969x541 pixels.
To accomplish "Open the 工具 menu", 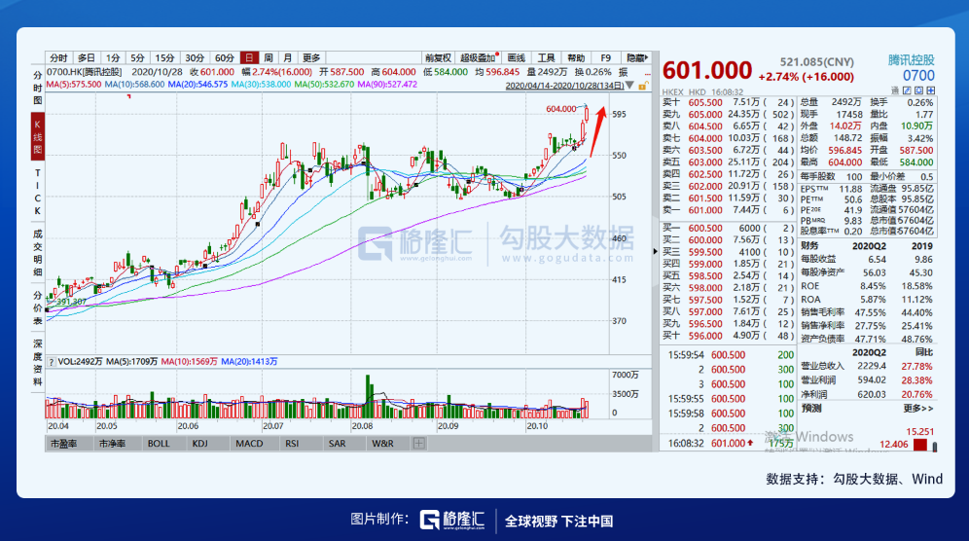I will 546,57.
